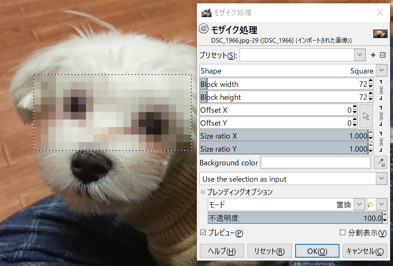Click the Background color swatch
Image resolution: width=393 pixels, height=266 pixels.
pos(316,163)
